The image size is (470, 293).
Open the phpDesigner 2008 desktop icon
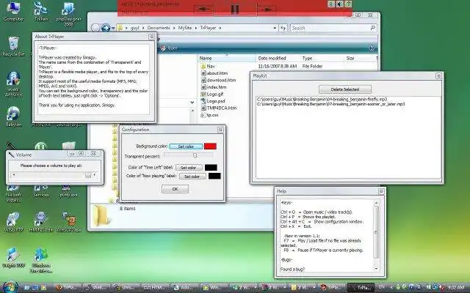pyautogui.click(x=68, y=14)
